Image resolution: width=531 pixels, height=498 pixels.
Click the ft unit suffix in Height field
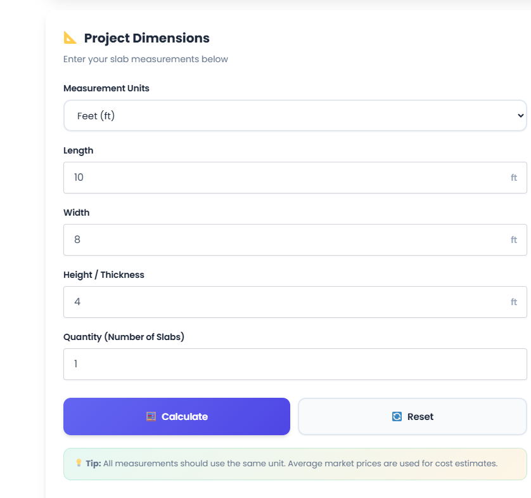514,302
